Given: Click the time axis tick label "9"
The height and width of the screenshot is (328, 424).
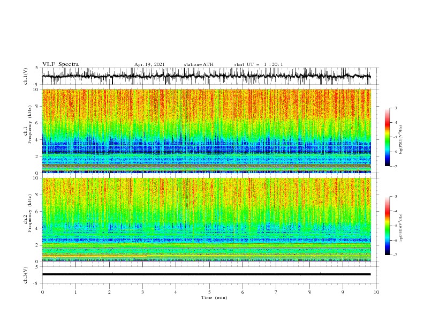Looking at the screenshot, I should [x=343, y=292].
